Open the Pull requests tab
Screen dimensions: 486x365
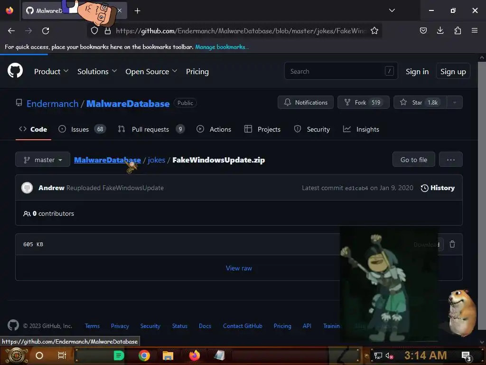pyautogui.click(x=151, y=129)
